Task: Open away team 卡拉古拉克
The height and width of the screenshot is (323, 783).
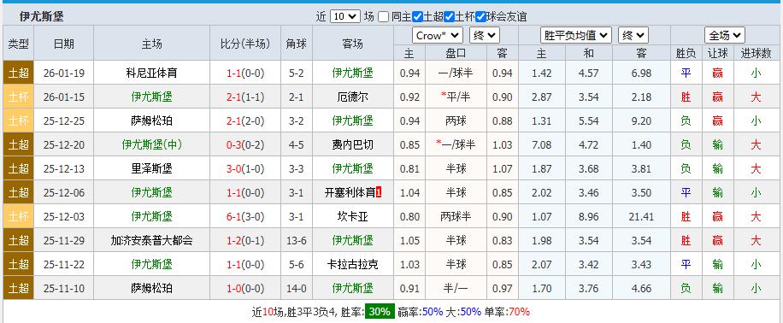Action: point(352,265)
